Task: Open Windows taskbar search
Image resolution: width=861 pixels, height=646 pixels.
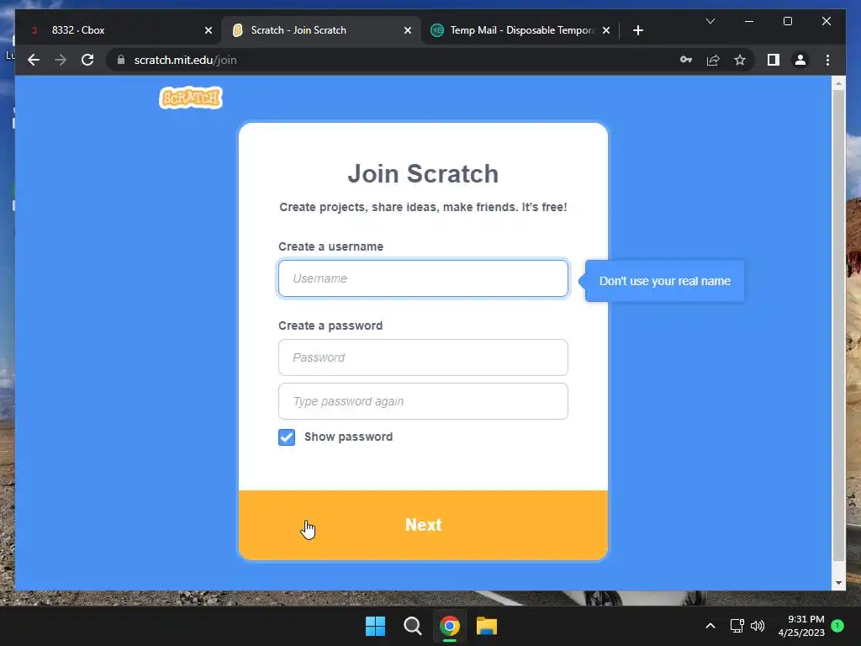Action: click(412, 626)
